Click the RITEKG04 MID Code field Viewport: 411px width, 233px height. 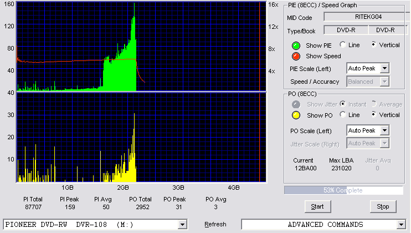pos(368,17)
